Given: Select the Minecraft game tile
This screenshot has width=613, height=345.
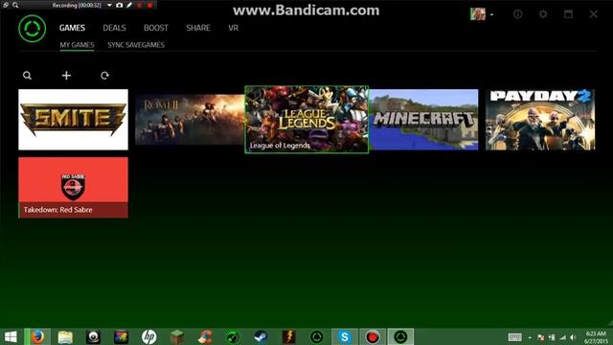Looking at the screenshot, I should (x=423, y=119).
